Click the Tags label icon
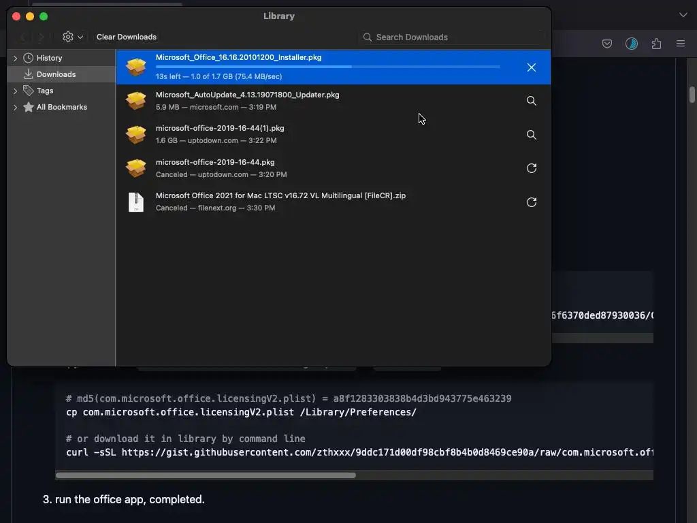This screenshot has width=697, height=523. click(x=28, y=91)
